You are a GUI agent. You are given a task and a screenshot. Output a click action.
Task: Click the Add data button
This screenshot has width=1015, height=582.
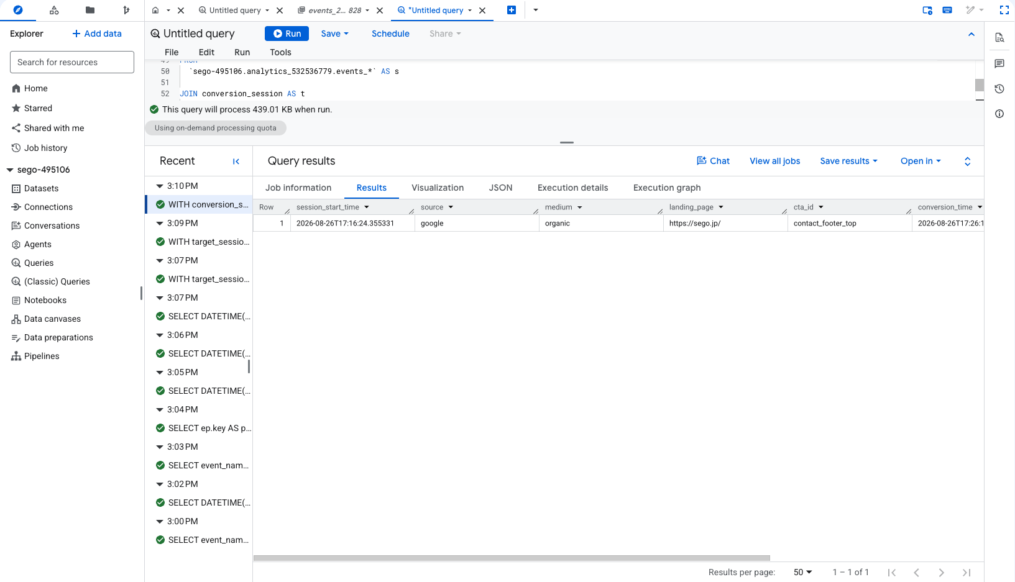point(97,34)
